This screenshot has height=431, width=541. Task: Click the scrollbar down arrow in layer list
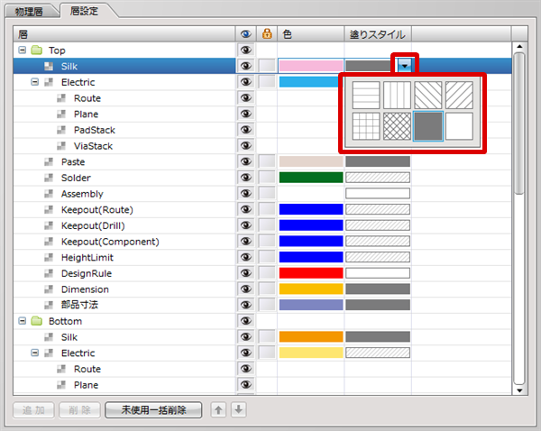[518, 390]
